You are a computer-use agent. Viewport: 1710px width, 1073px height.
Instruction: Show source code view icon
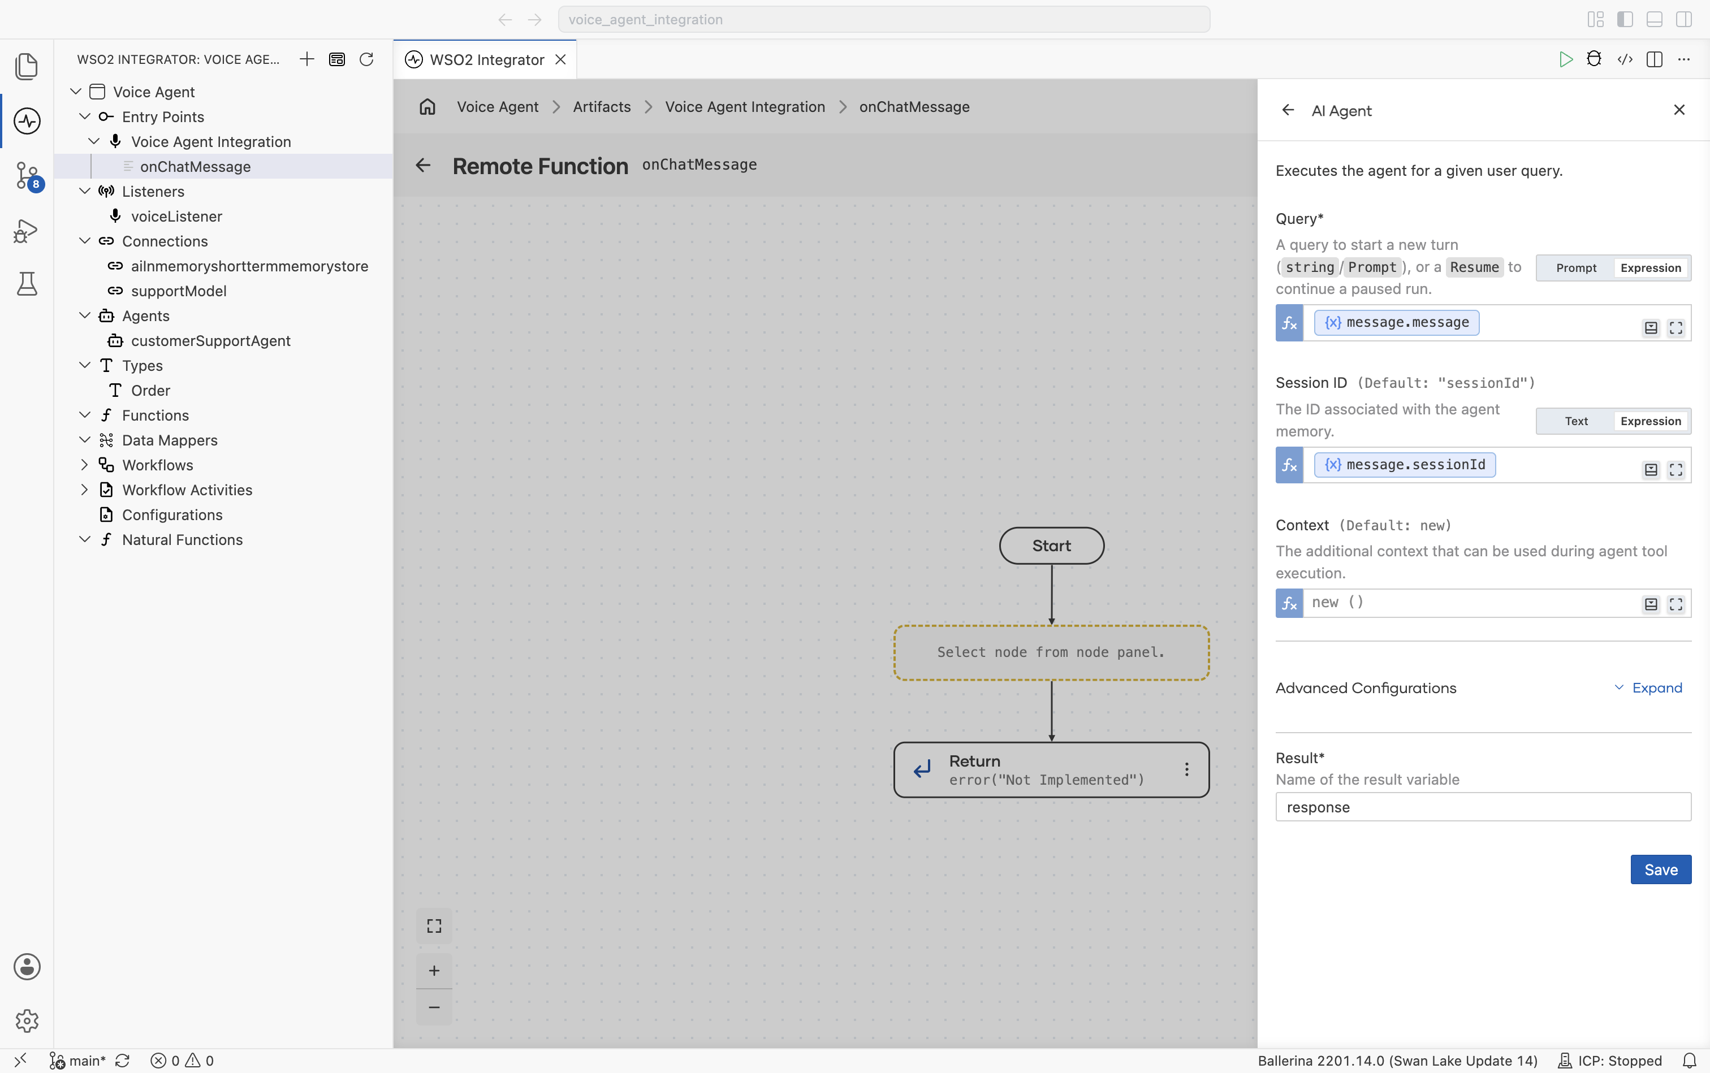click(x=1625, y=59)
